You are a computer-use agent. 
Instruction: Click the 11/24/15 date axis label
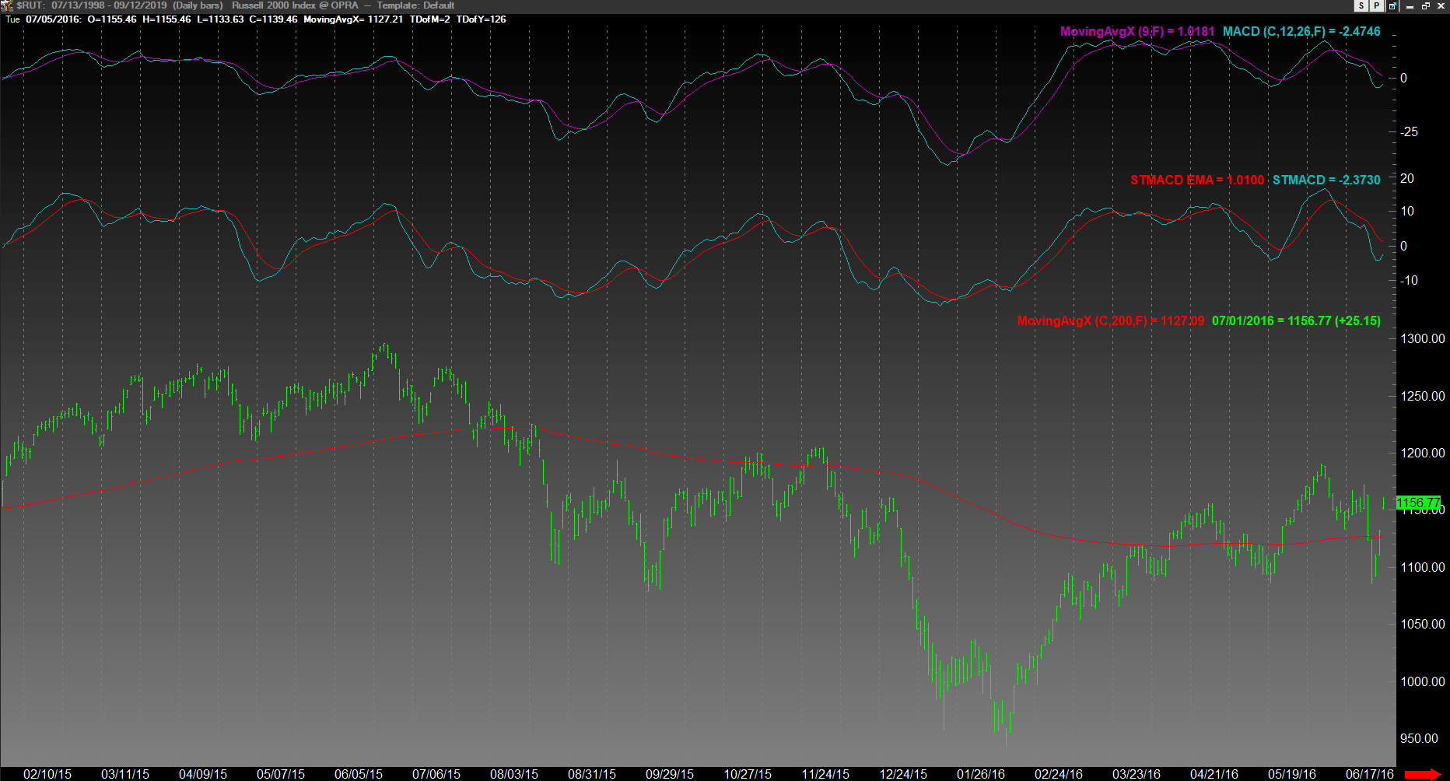[x=825, y=774]
